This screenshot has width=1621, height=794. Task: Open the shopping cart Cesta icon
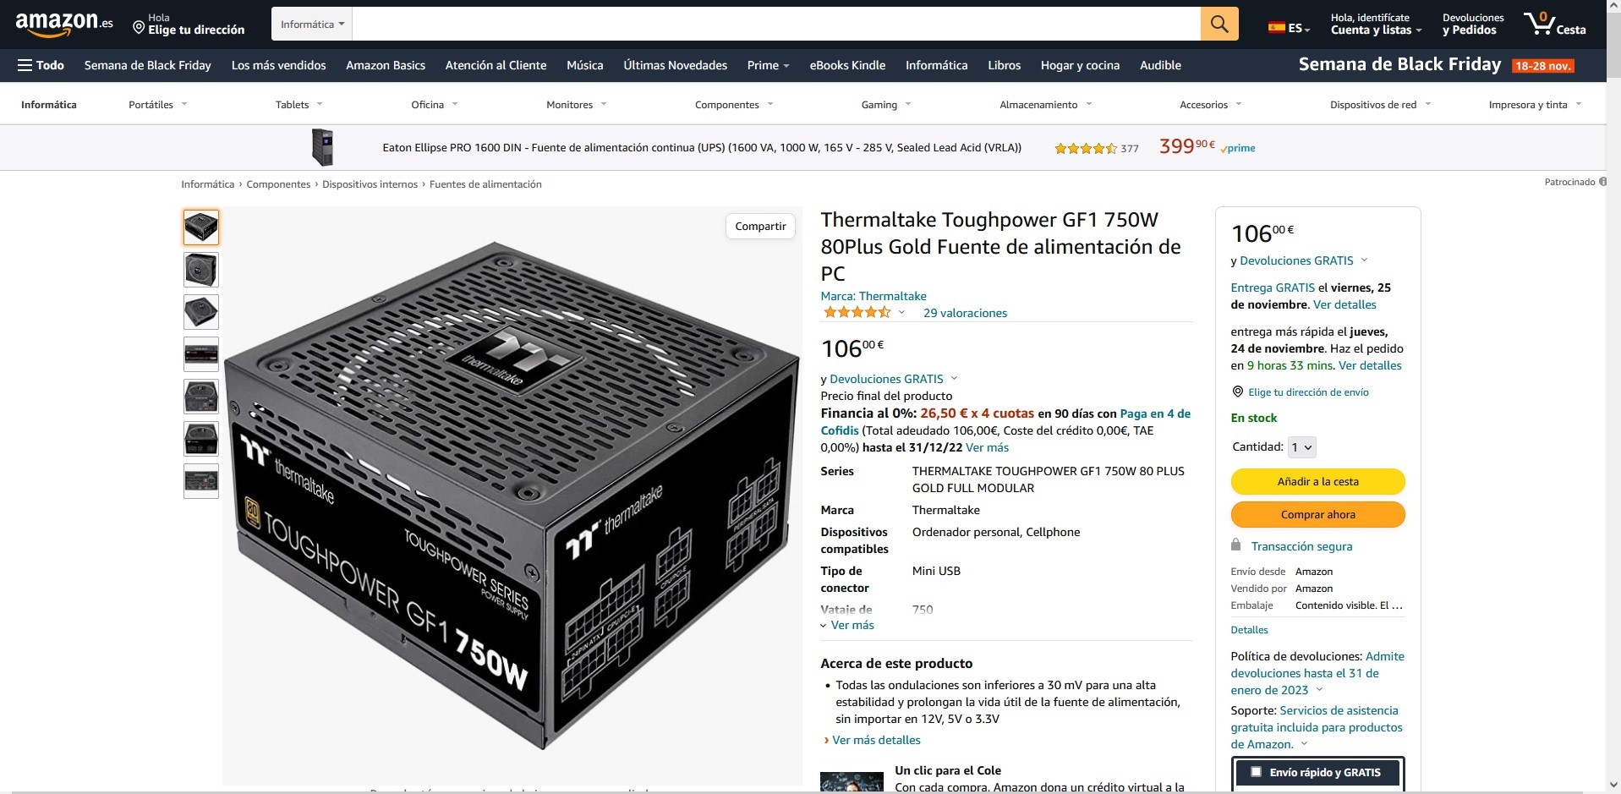[1554, 24]
